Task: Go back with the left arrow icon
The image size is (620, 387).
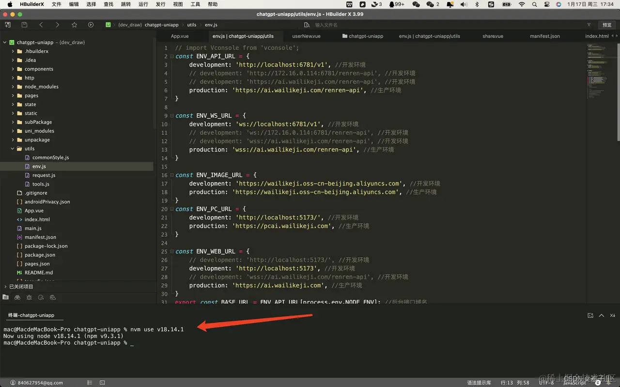Action: click(41, 25)
